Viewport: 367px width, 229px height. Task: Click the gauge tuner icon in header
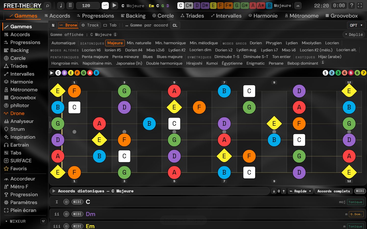[x=298, y=6]
